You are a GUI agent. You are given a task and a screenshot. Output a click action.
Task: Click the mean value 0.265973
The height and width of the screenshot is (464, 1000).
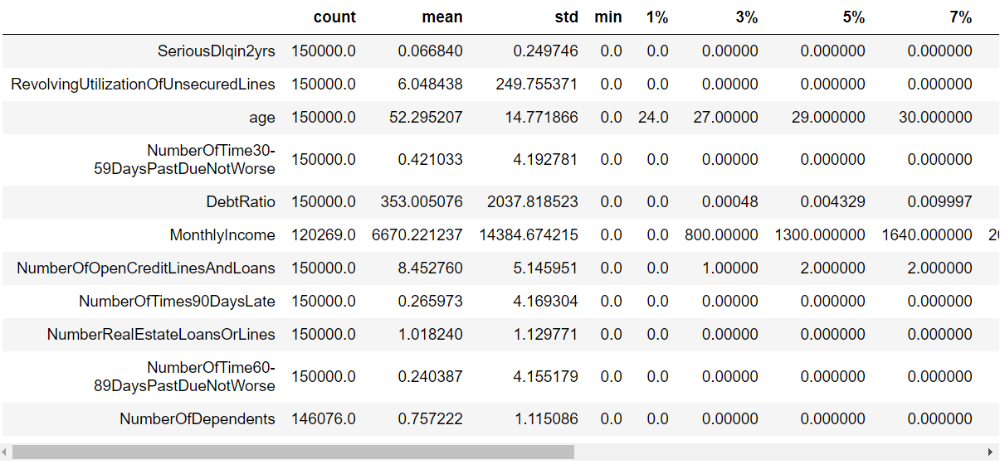pyautogui.click(x=431, y=302)
